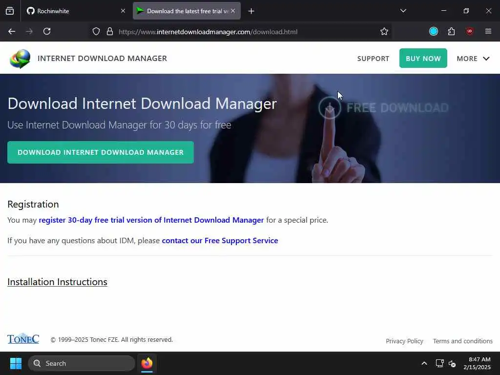Click the taskbar Search box
The width and height of the screenshot is (500, 375).
(x=82, y=363)
